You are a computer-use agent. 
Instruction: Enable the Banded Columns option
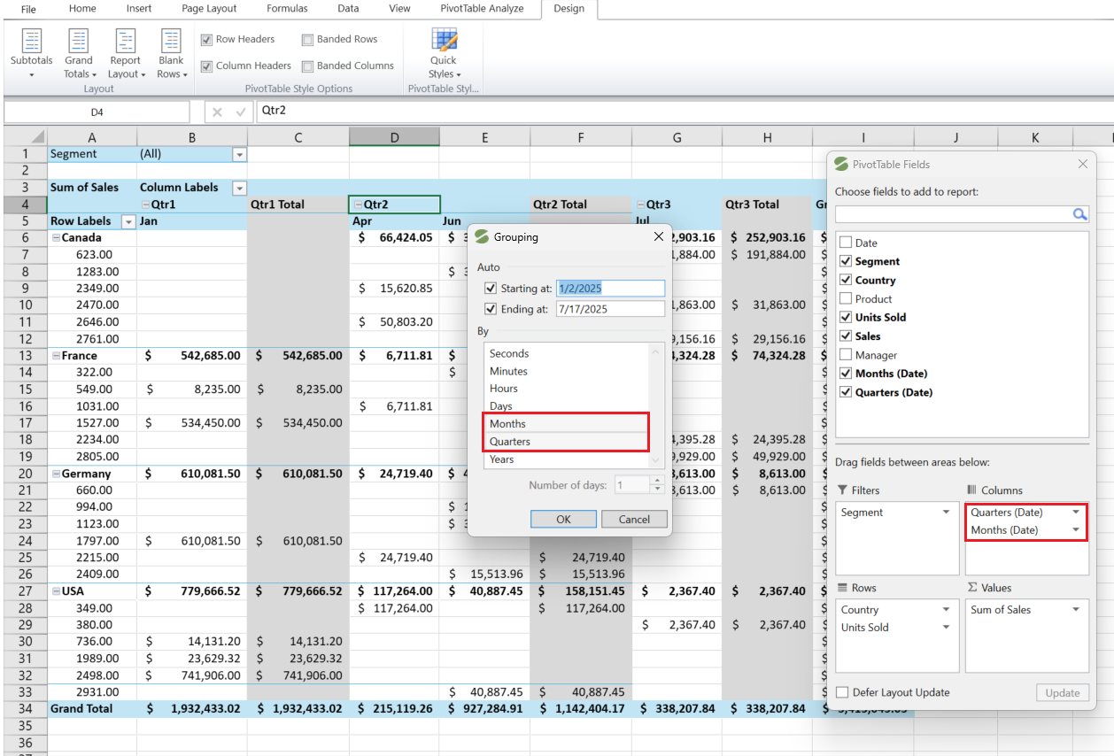307,66
